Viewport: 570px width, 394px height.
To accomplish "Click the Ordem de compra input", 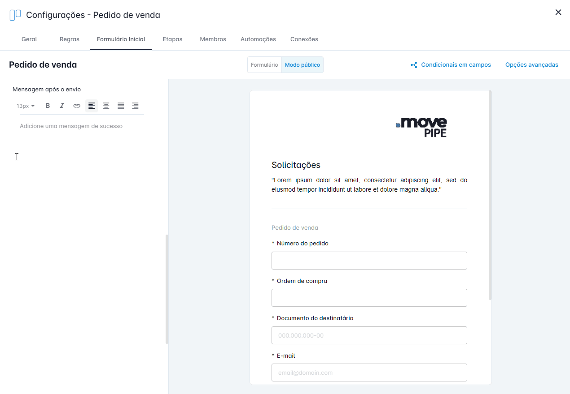I will coord(369,298).
